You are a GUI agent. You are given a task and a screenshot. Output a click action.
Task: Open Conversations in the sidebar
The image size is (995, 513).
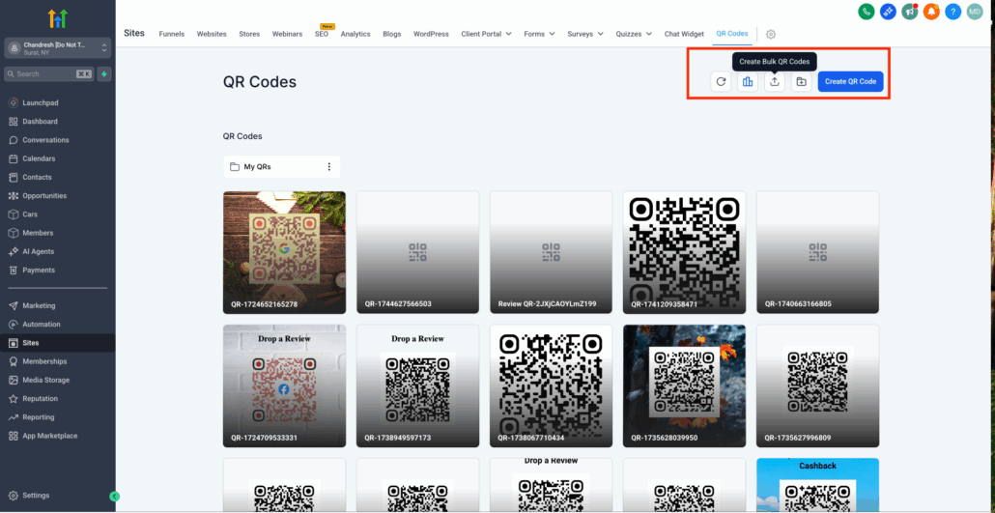point(45,140)
